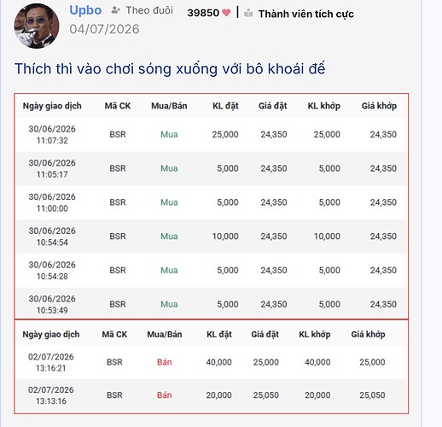This screenshot has height=427, width=442.
Task: Click the Mua label in the 10:54:54 row
Action: pyautogui.click(x=169, y=237)
